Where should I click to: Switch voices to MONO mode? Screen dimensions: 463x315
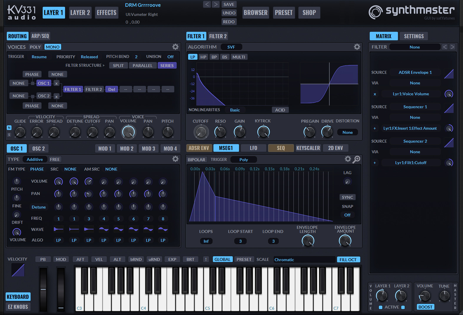click(53, 47)
